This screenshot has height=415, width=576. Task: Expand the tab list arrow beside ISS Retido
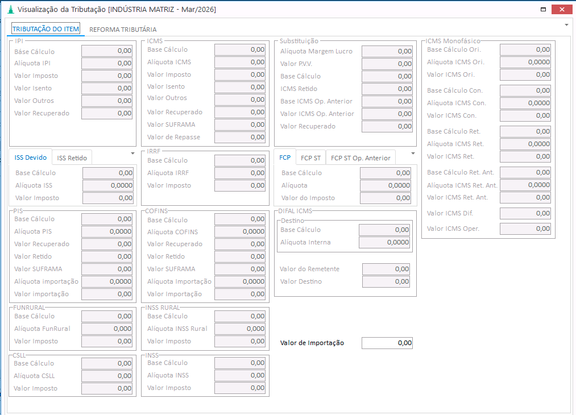click(x=132, y=153)
